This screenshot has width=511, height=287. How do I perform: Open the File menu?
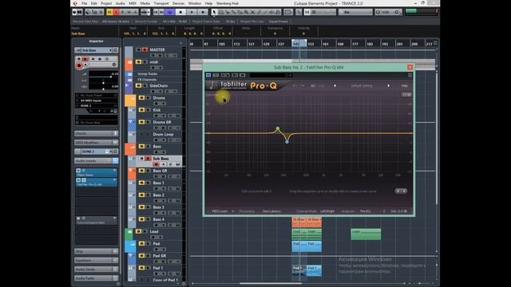click(x=84, y=3)
